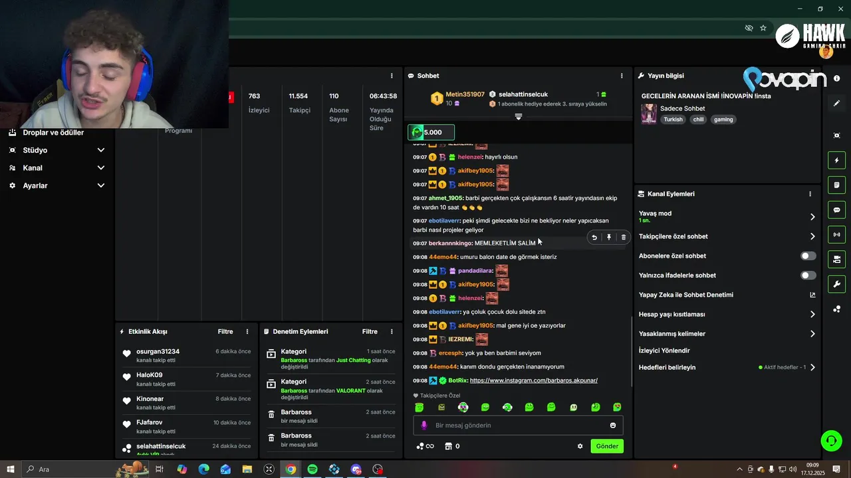
Task: Click the Turkish stream tag
Action: click(x=673, y=119)
